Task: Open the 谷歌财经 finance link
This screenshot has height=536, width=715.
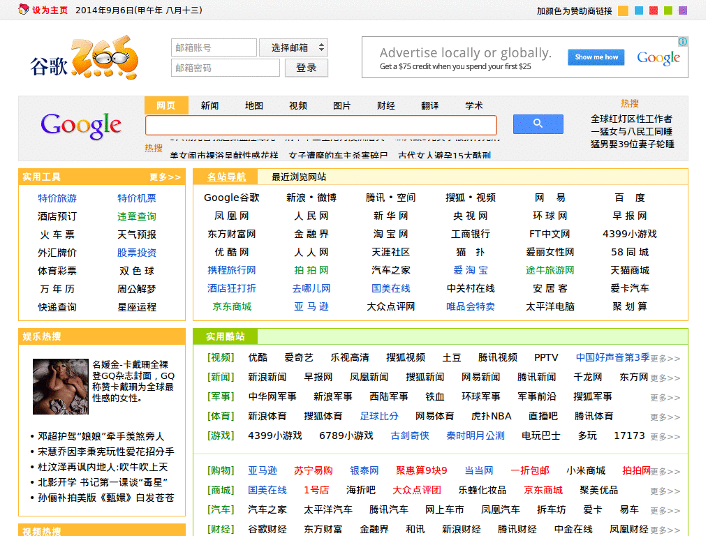Action: click(x=267, y=529)
